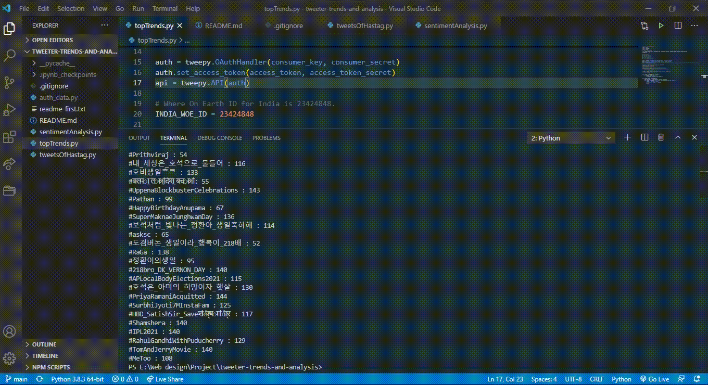Open Manage gear settings menu

[x=9, y=358]
